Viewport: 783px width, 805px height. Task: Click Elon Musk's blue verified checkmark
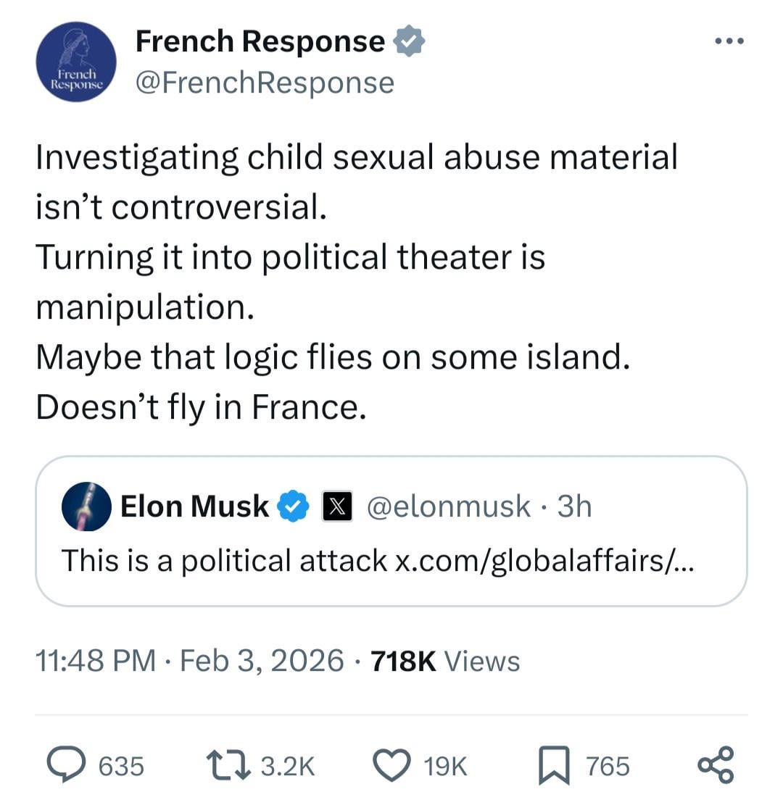coord(295,506)
